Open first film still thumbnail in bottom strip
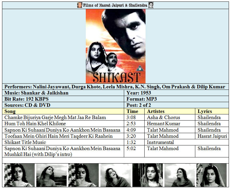 (x=19, y=175)
